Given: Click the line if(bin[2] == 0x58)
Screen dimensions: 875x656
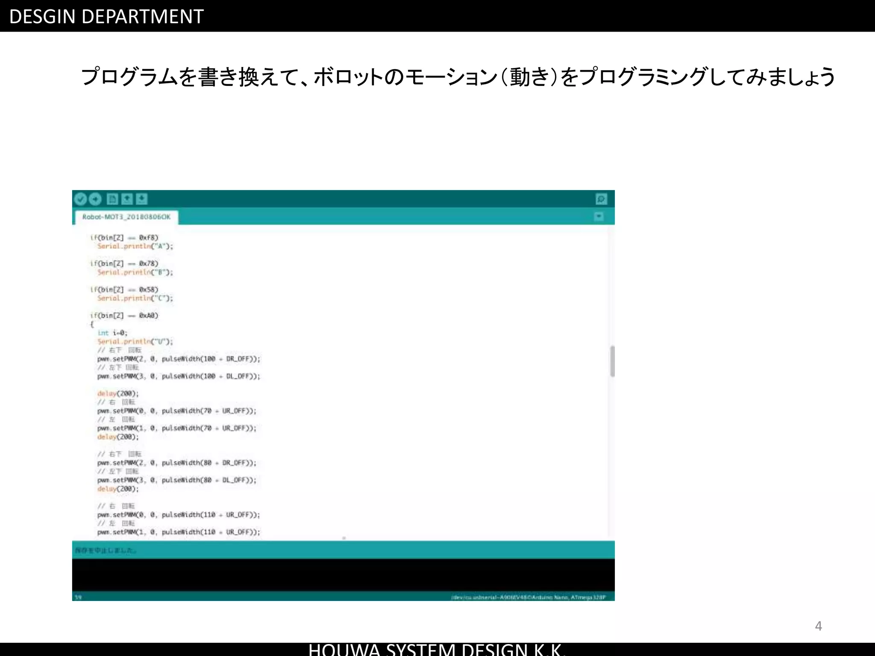Looking at the screenshot, I should click(124, 290).
